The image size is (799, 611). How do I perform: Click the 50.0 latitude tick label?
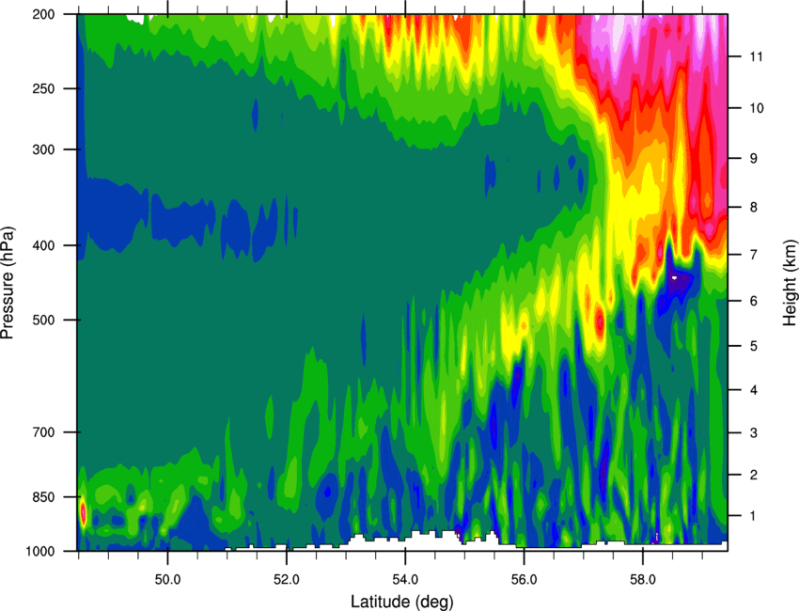167,580
